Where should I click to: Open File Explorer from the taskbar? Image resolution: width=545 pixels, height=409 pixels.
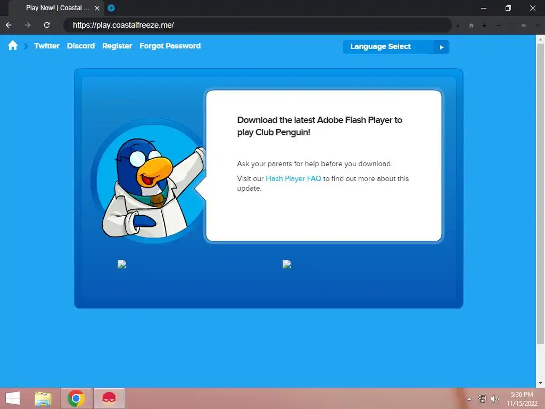tap(43, 398)
